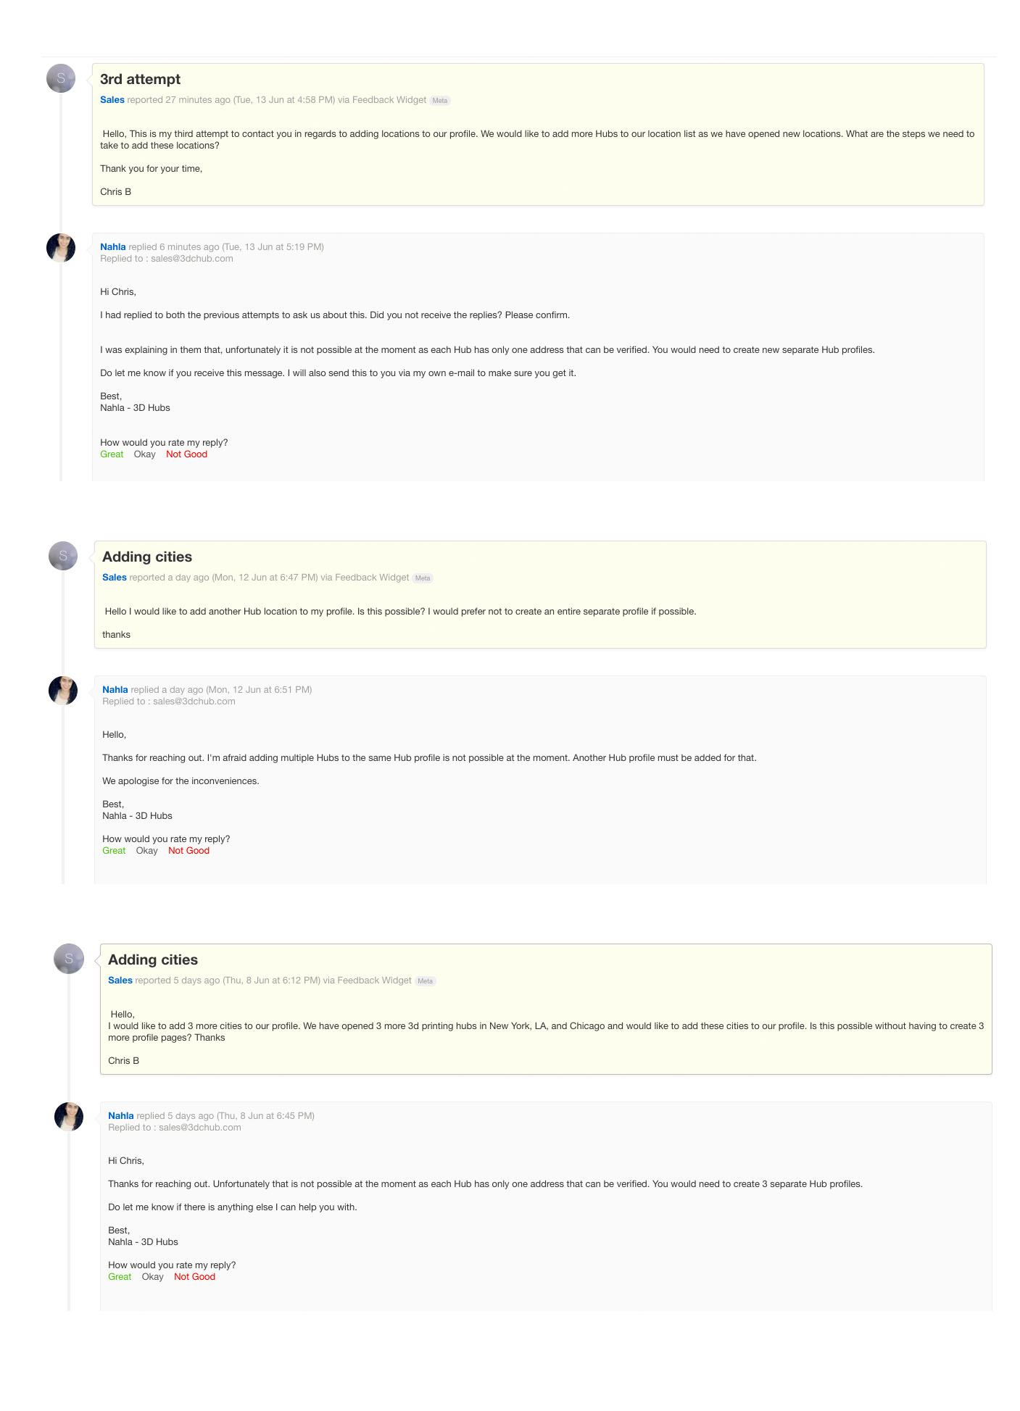1020x1411 pixels.
Task: Open Sales requester link on Thu 8 Jun ticket
Action: (x=120, y=981)
